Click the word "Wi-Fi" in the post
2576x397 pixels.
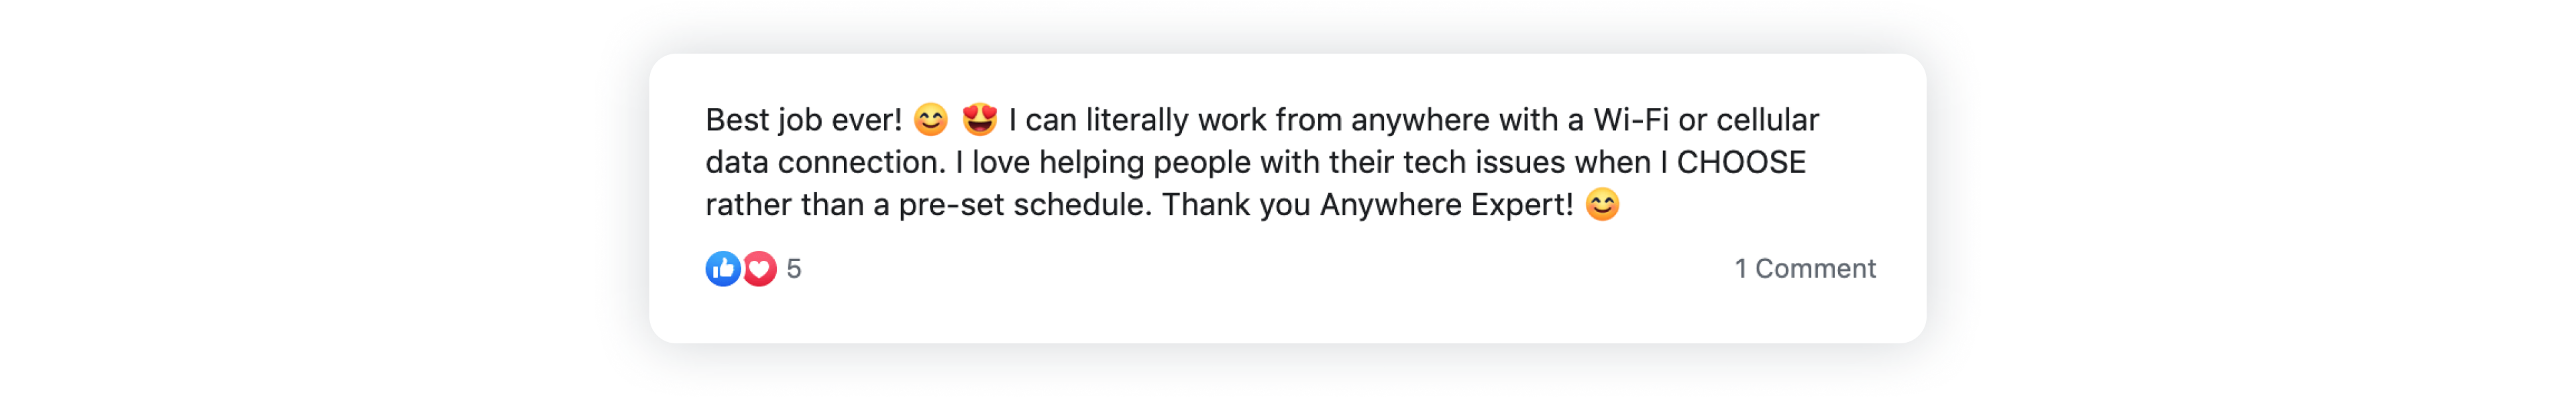coord(1631,120)
